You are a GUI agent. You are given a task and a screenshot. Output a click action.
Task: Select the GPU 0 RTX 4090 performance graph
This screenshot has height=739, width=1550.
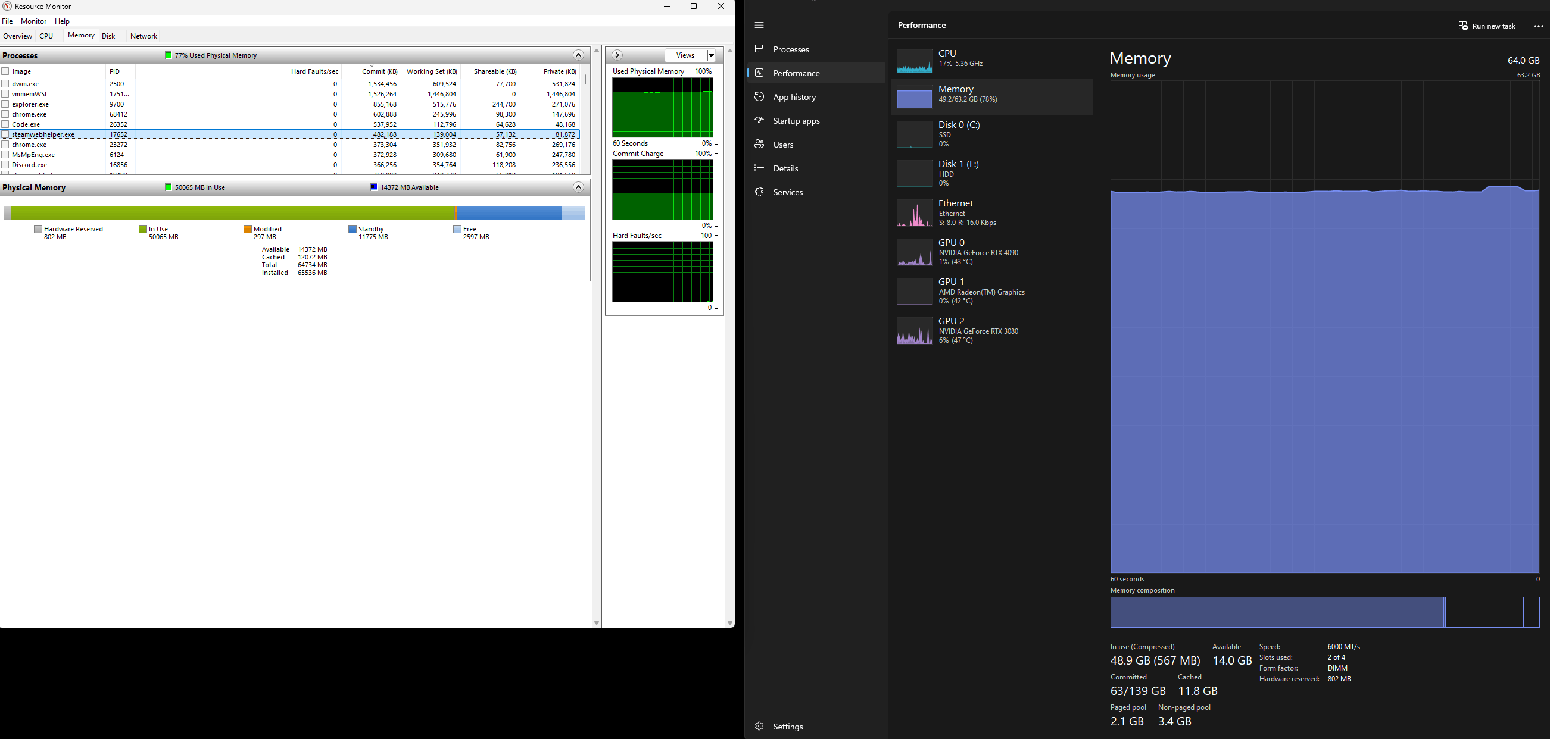[x=914, y=252]
